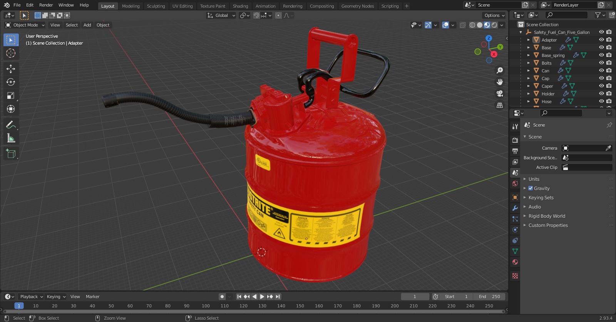Open the Modifier properties tab
The width and height of the screenshot is (616, 322).
[x=515, y=208]
